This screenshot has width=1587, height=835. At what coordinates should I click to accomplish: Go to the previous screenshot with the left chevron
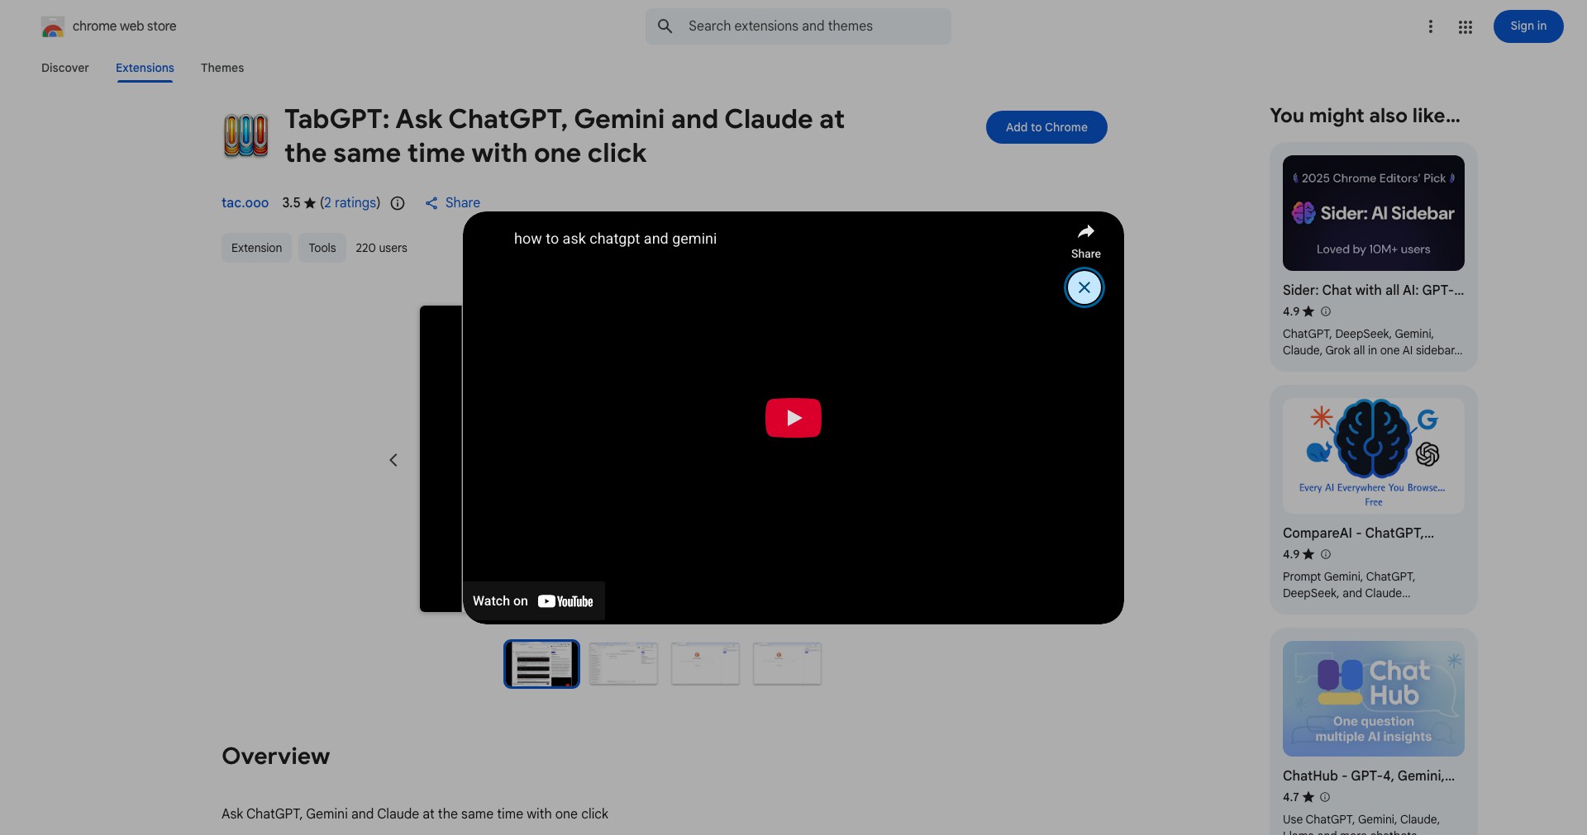click(x=393, y=460)
